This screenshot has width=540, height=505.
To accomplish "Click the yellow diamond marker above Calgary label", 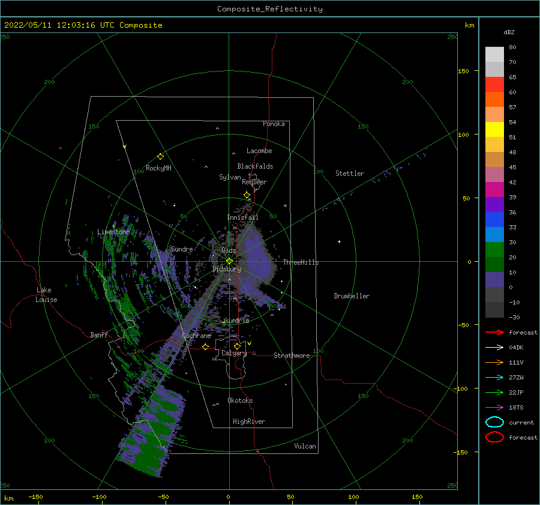I will (237, 346).
